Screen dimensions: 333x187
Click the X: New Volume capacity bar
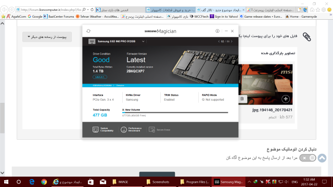(175, 113)
